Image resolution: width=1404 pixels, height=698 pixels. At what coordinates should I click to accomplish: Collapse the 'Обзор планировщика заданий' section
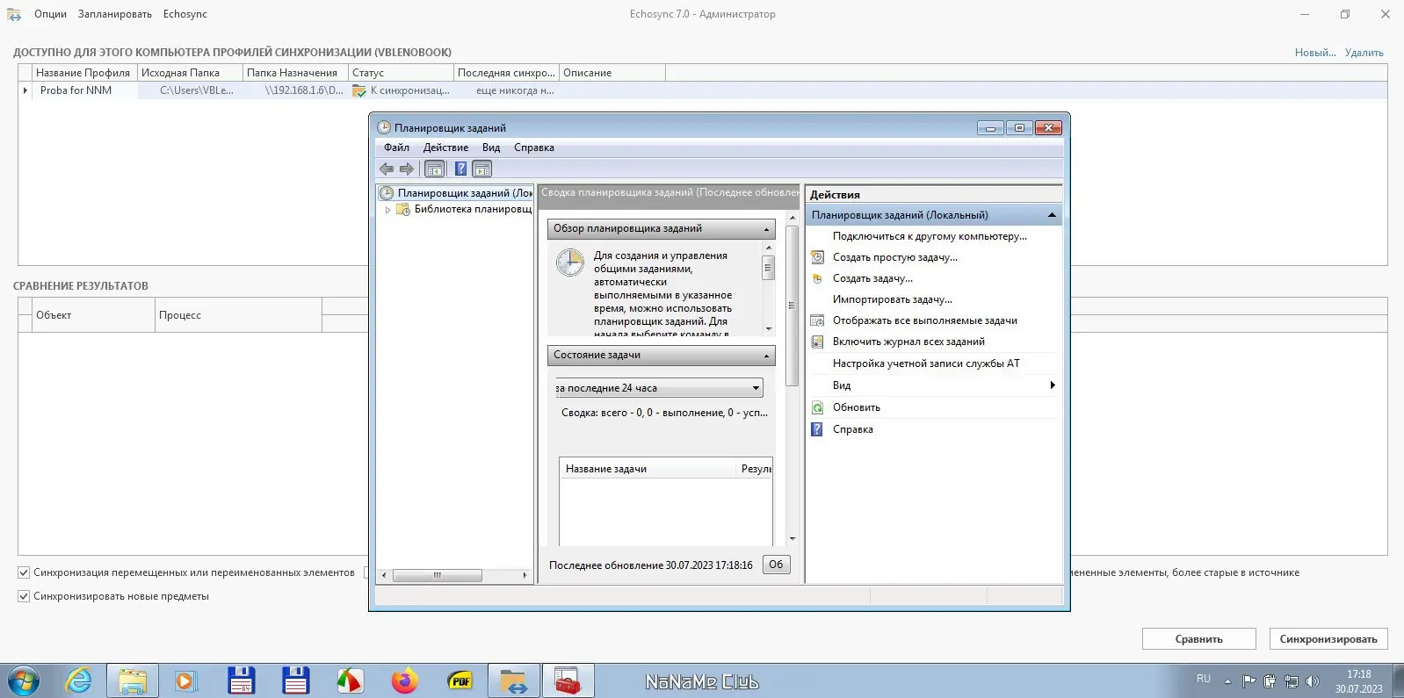point(766,229)
